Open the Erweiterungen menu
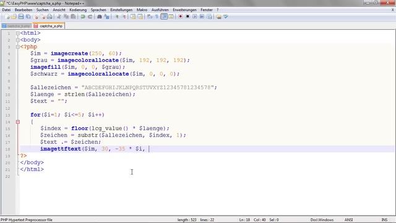Viewport: 396px width, 223px height. tap(184, 10)
